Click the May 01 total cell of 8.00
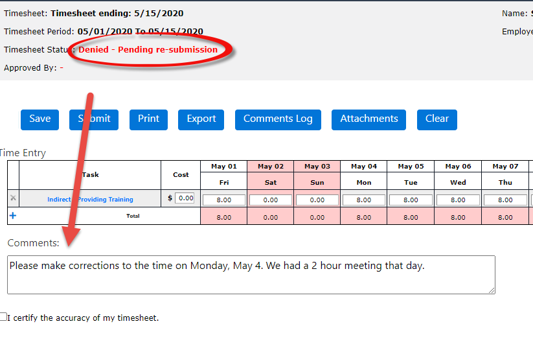Viewport: 533px width, 350px height. (x=224, y=217)
